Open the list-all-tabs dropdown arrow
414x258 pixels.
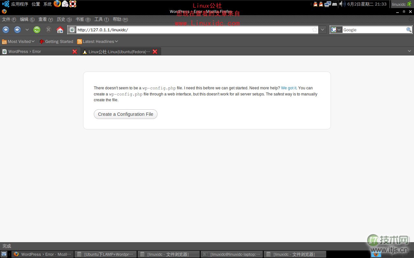point(409,51)
